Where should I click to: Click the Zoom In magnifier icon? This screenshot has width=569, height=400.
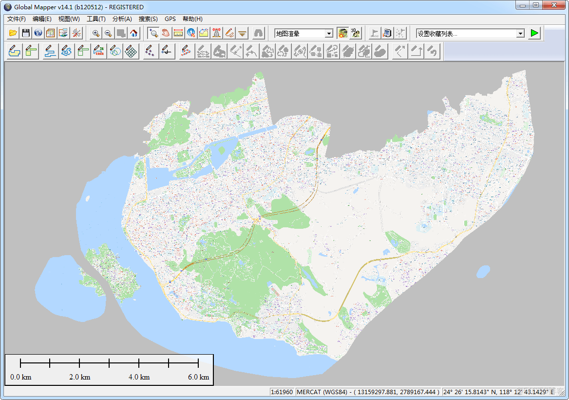[x=96, y=33]
